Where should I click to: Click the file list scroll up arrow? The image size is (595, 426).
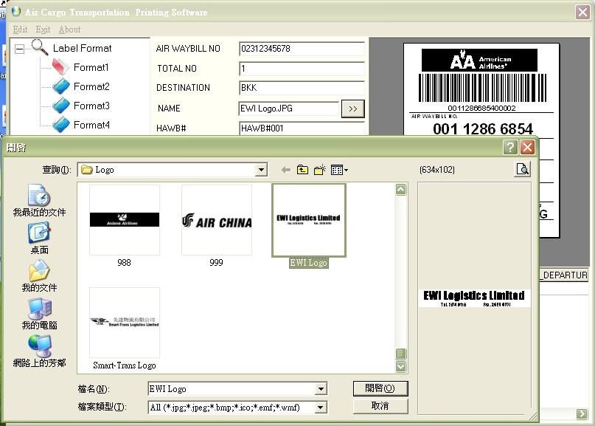400,189
